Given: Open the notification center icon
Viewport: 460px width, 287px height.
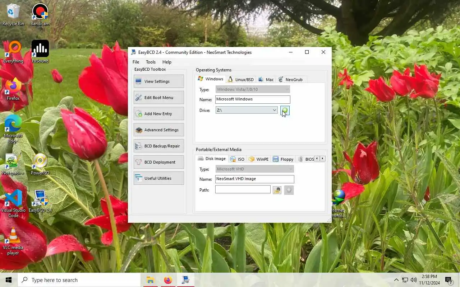Looking at the screenshot, I should pos(448,280).
